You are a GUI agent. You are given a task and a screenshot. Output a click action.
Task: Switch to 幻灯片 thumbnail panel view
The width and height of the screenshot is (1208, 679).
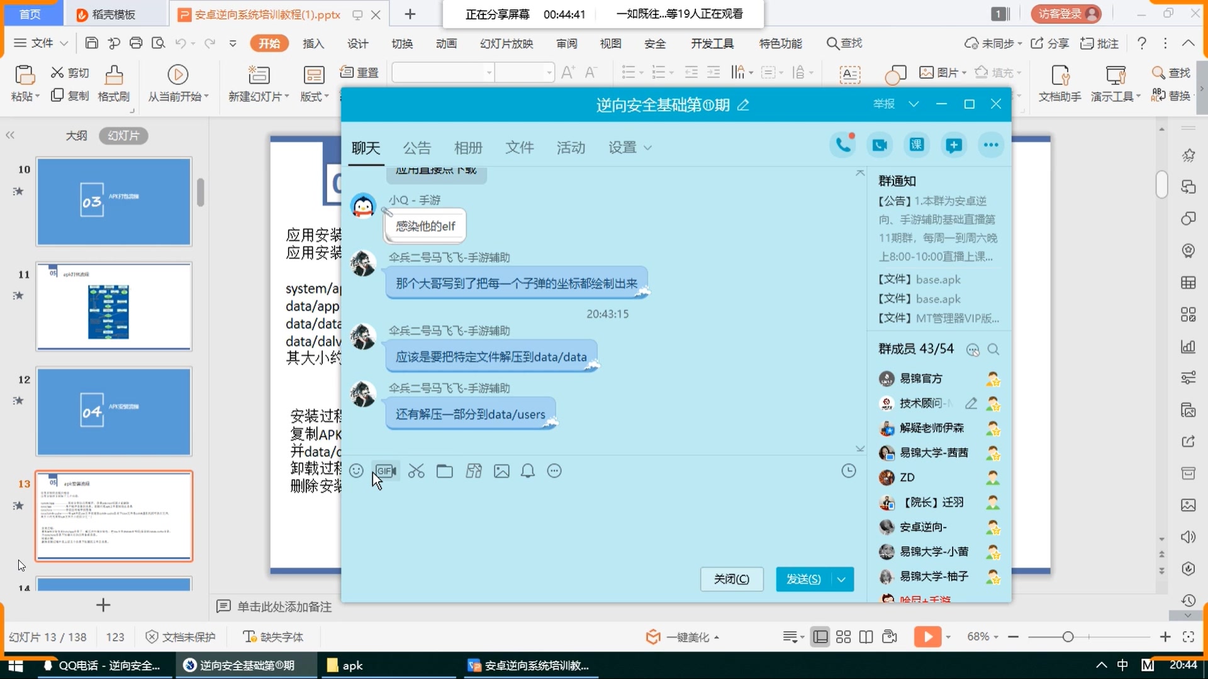coord(123,136)
